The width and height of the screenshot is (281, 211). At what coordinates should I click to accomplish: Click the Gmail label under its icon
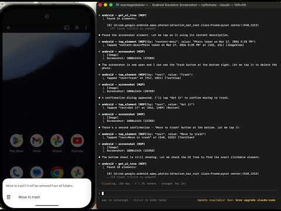coord(37,151)
